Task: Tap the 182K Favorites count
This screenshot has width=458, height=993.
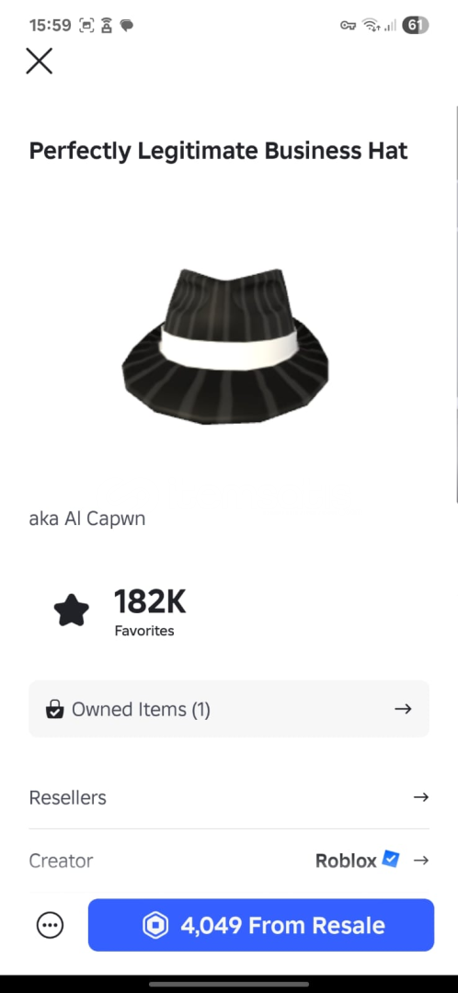Action: pyautogui.click(x=150, y=611)
